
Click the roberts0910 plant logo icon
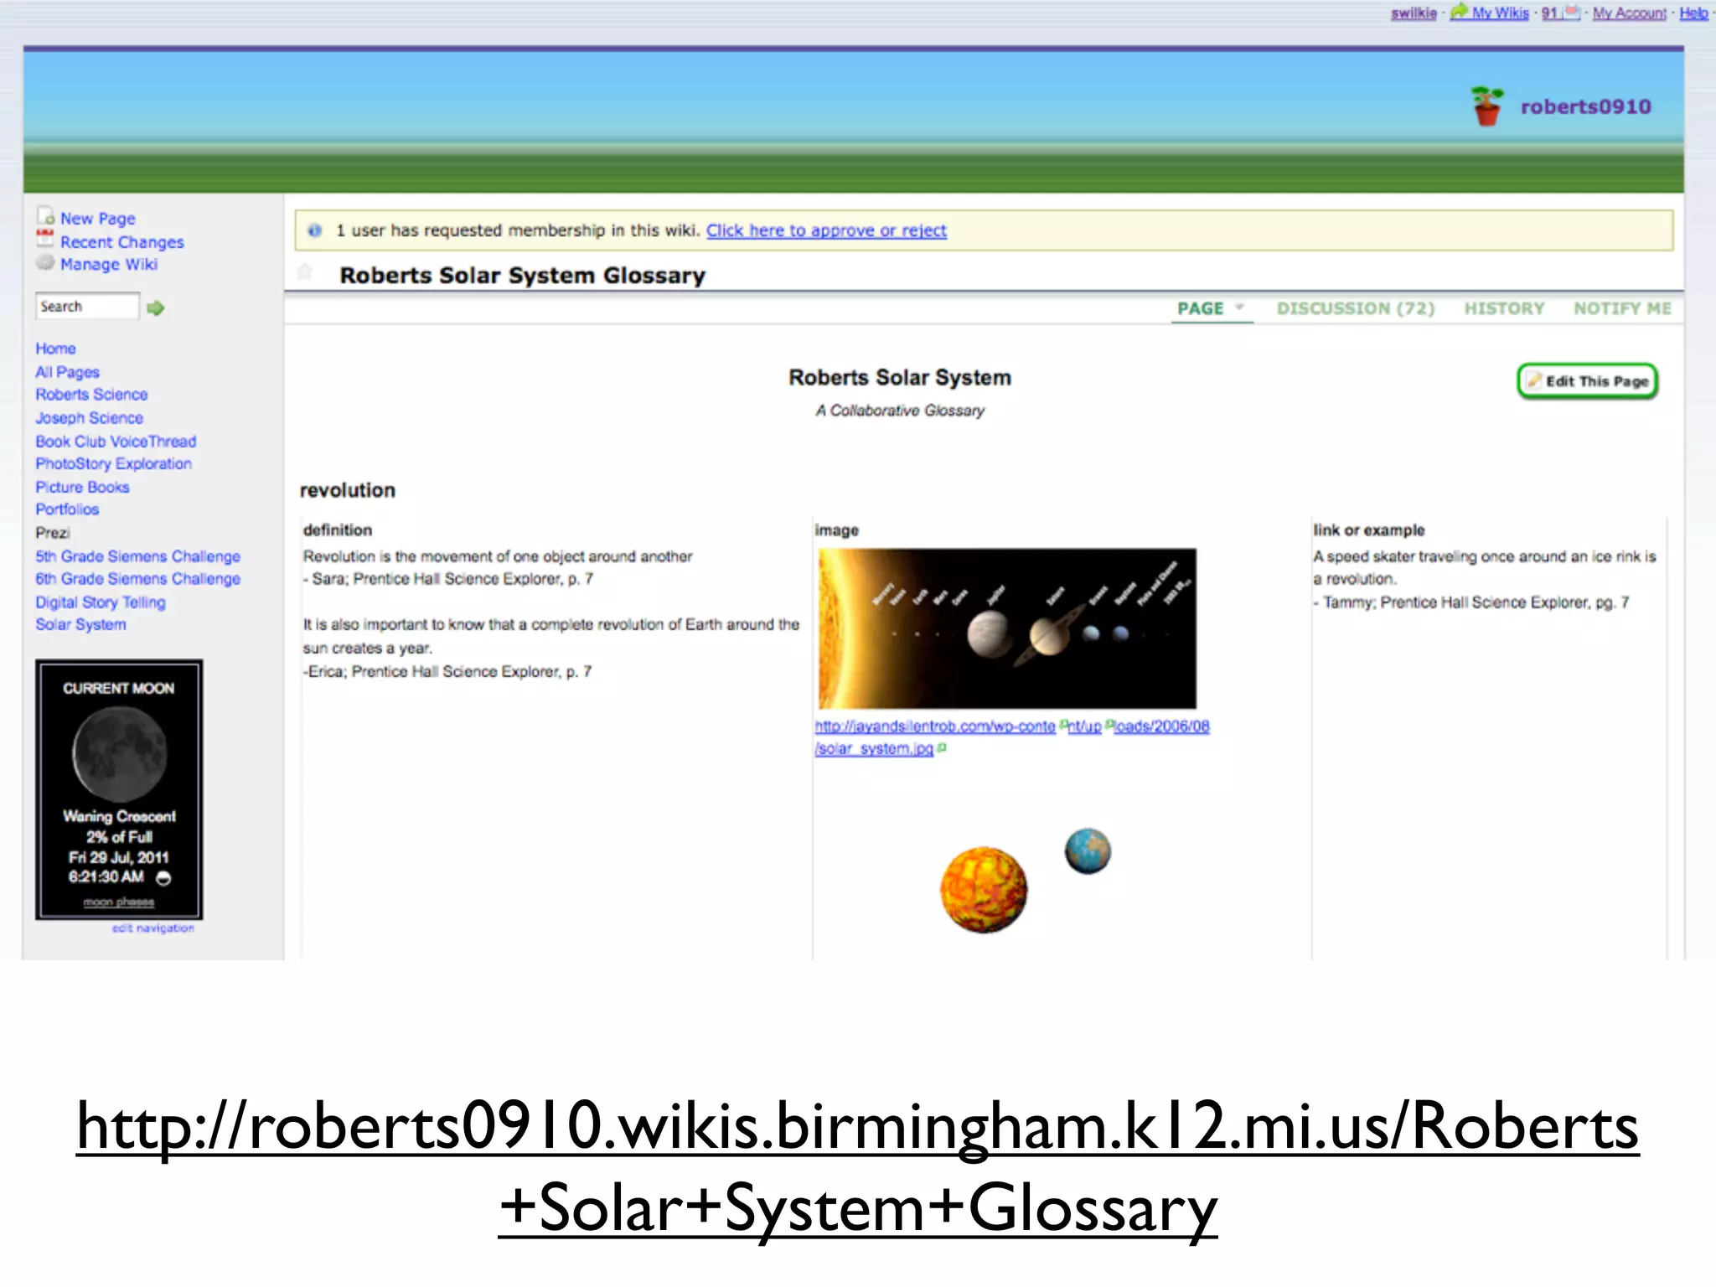pyautogui.click(x=1487, y=106)
